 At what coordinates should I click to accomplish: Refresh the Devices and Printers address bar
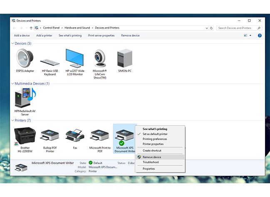pyautogui.click(x=211, y=28)
